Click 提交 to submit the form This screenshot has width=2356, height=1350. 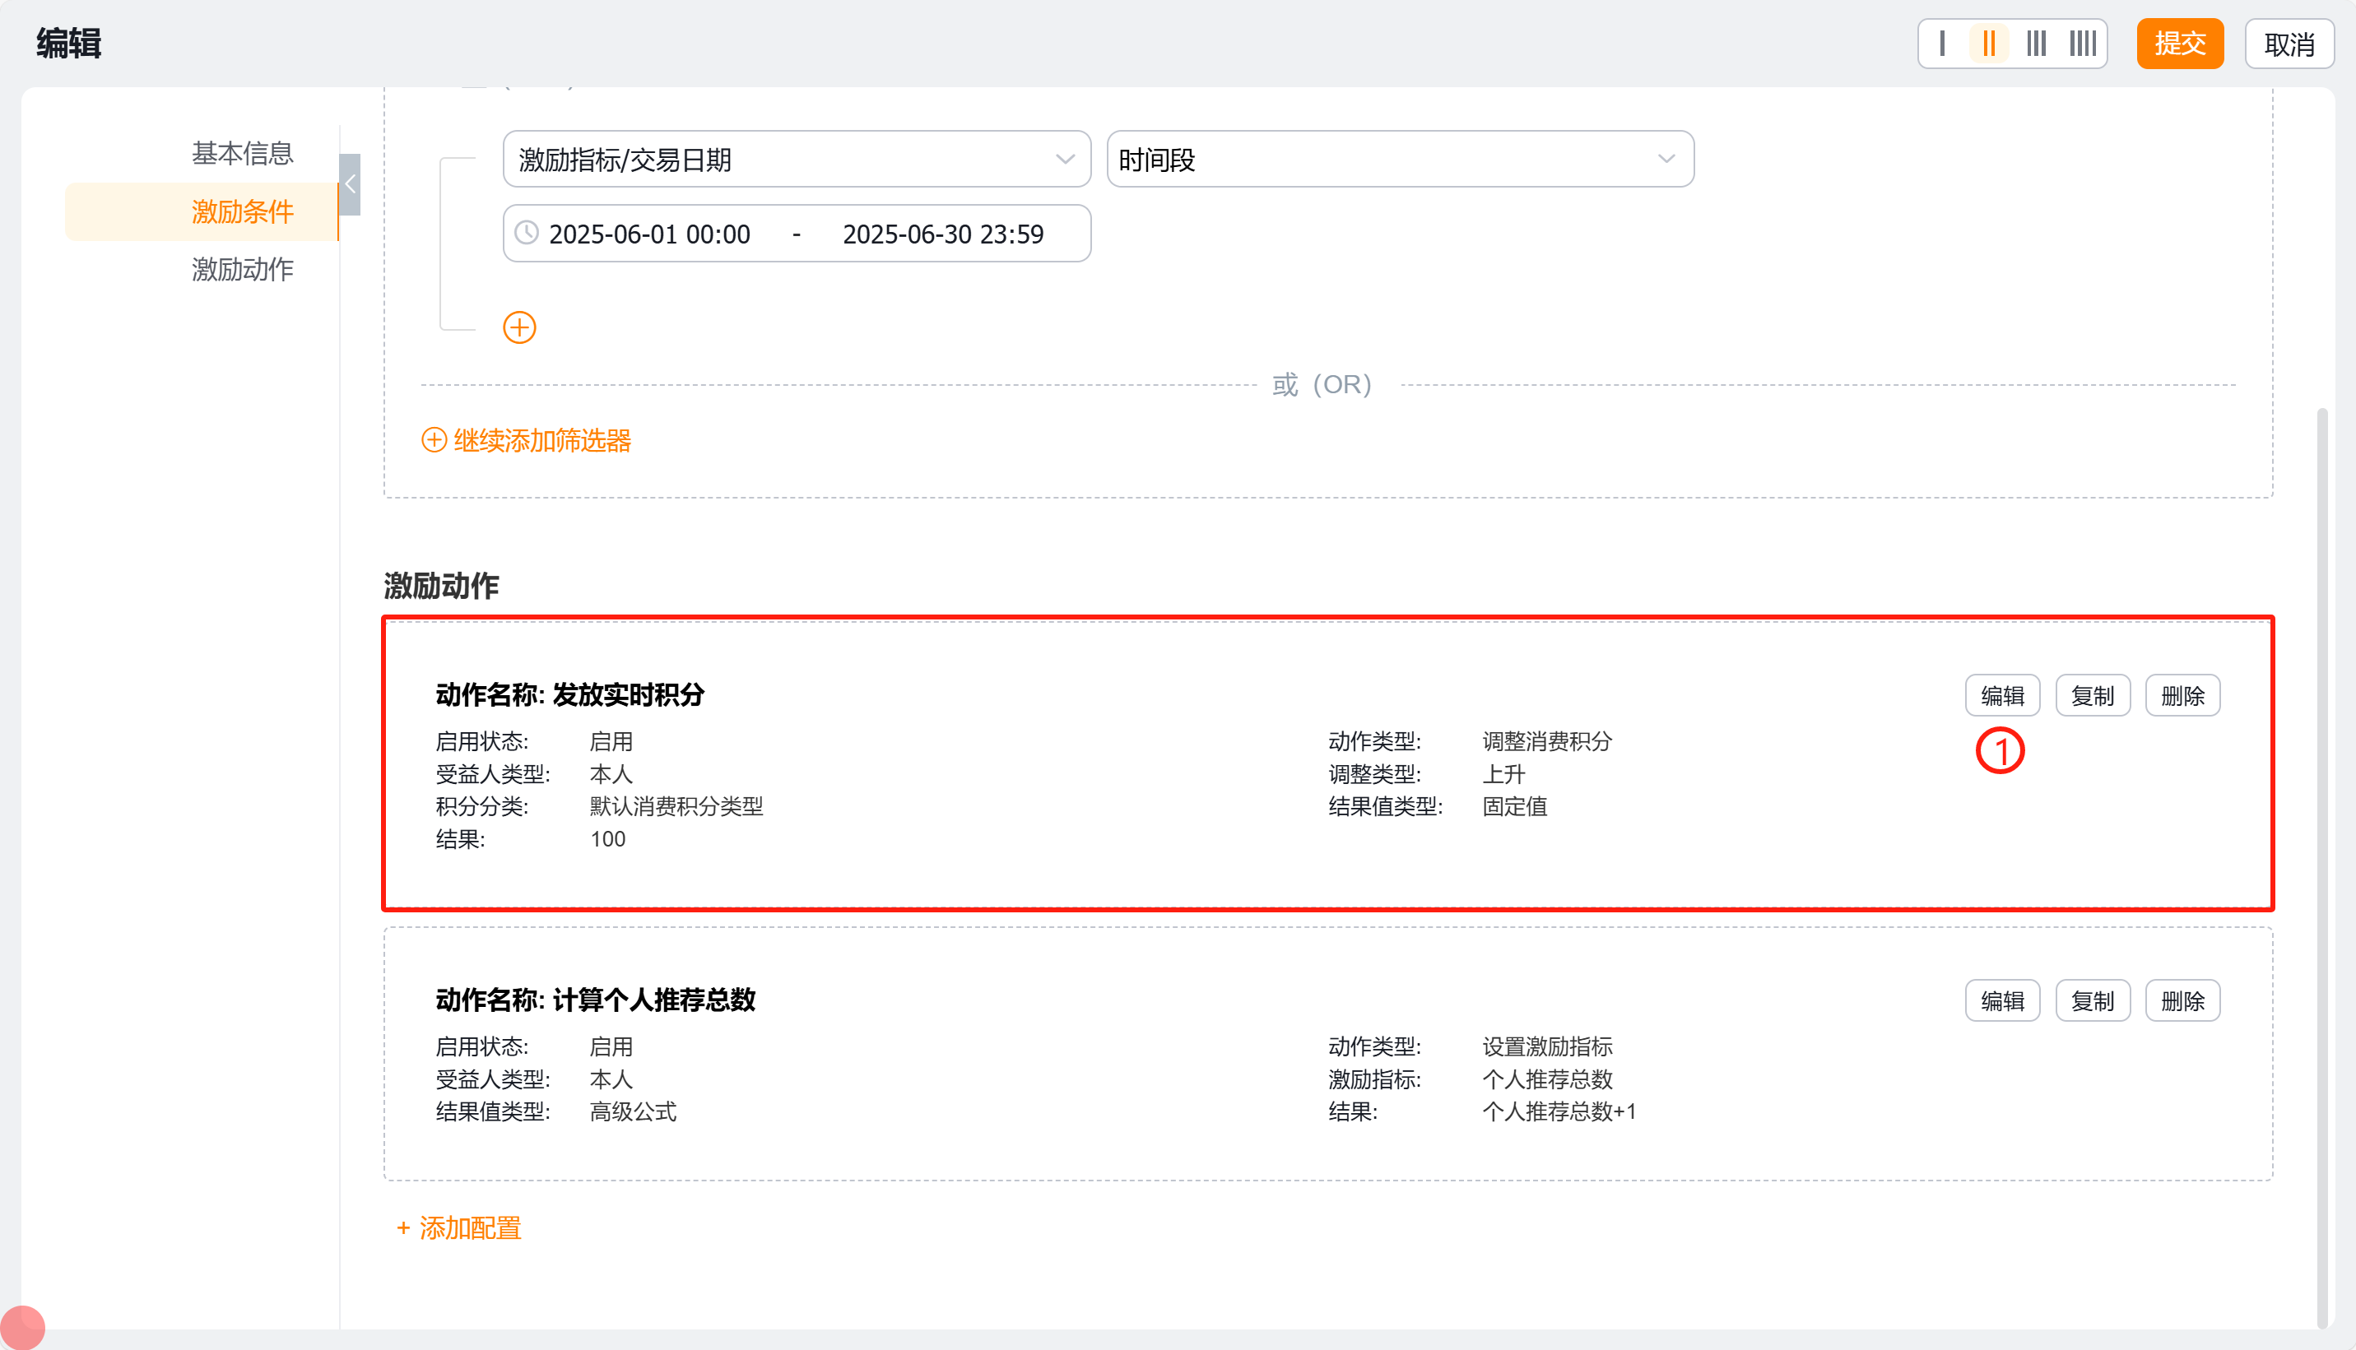pyautogui.click(x=2179, y=44)
